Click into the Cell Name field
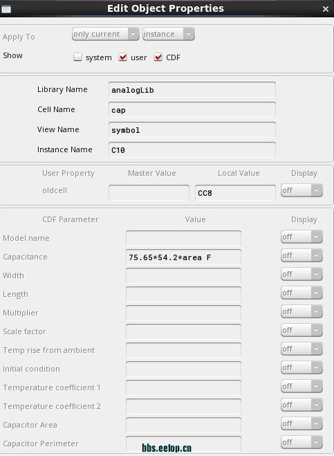This screenshot has height=456, width=334. [192, 109]
